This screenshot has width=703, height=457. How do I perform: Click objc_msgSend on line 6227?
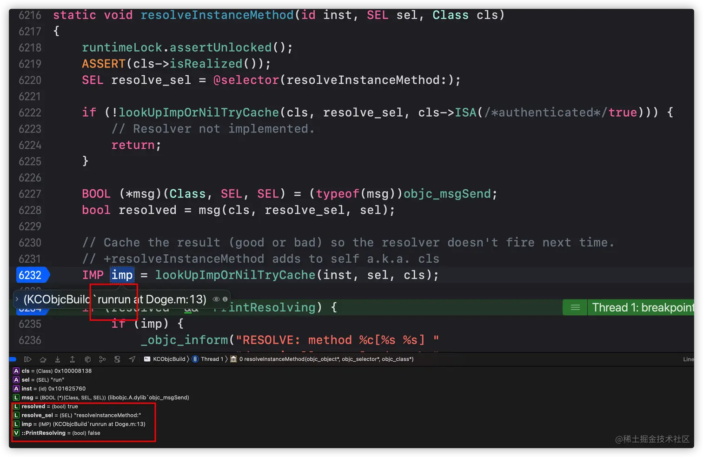coord(447,194)
